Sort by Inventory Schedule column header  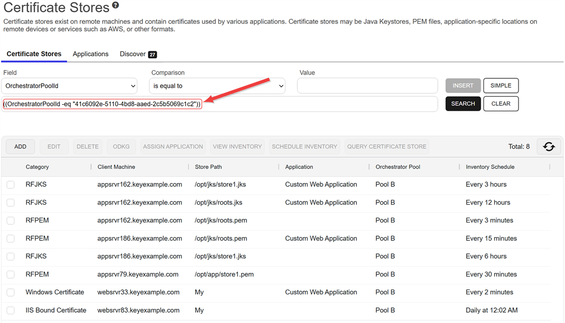[x=490, y=167]
